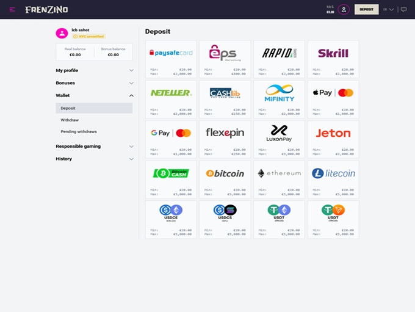Open the language selector dropdown
The image size is (415, 312).
[x=388, y=9]
